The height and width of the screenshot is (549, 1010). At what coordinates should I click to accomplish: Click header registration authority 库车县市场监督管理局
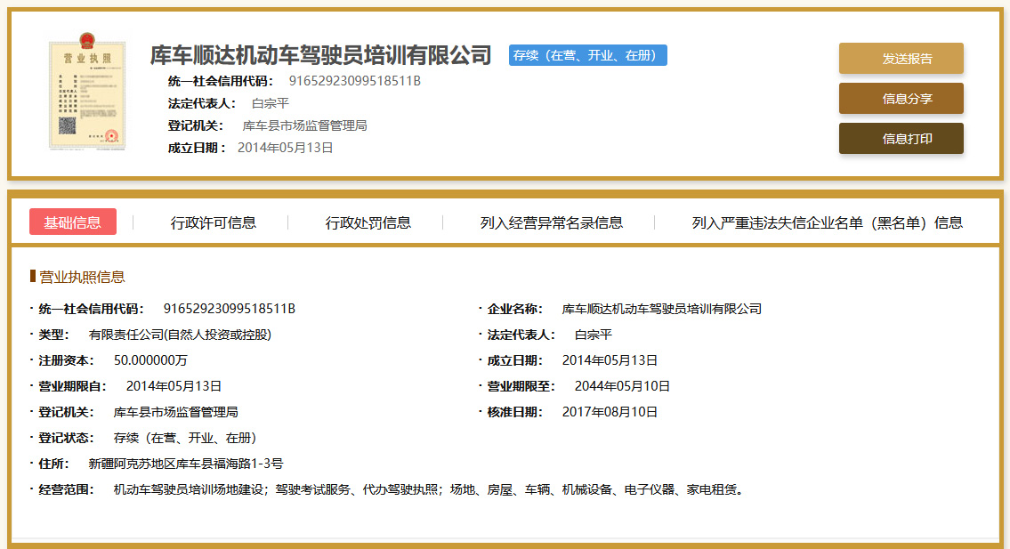point(304,125)
